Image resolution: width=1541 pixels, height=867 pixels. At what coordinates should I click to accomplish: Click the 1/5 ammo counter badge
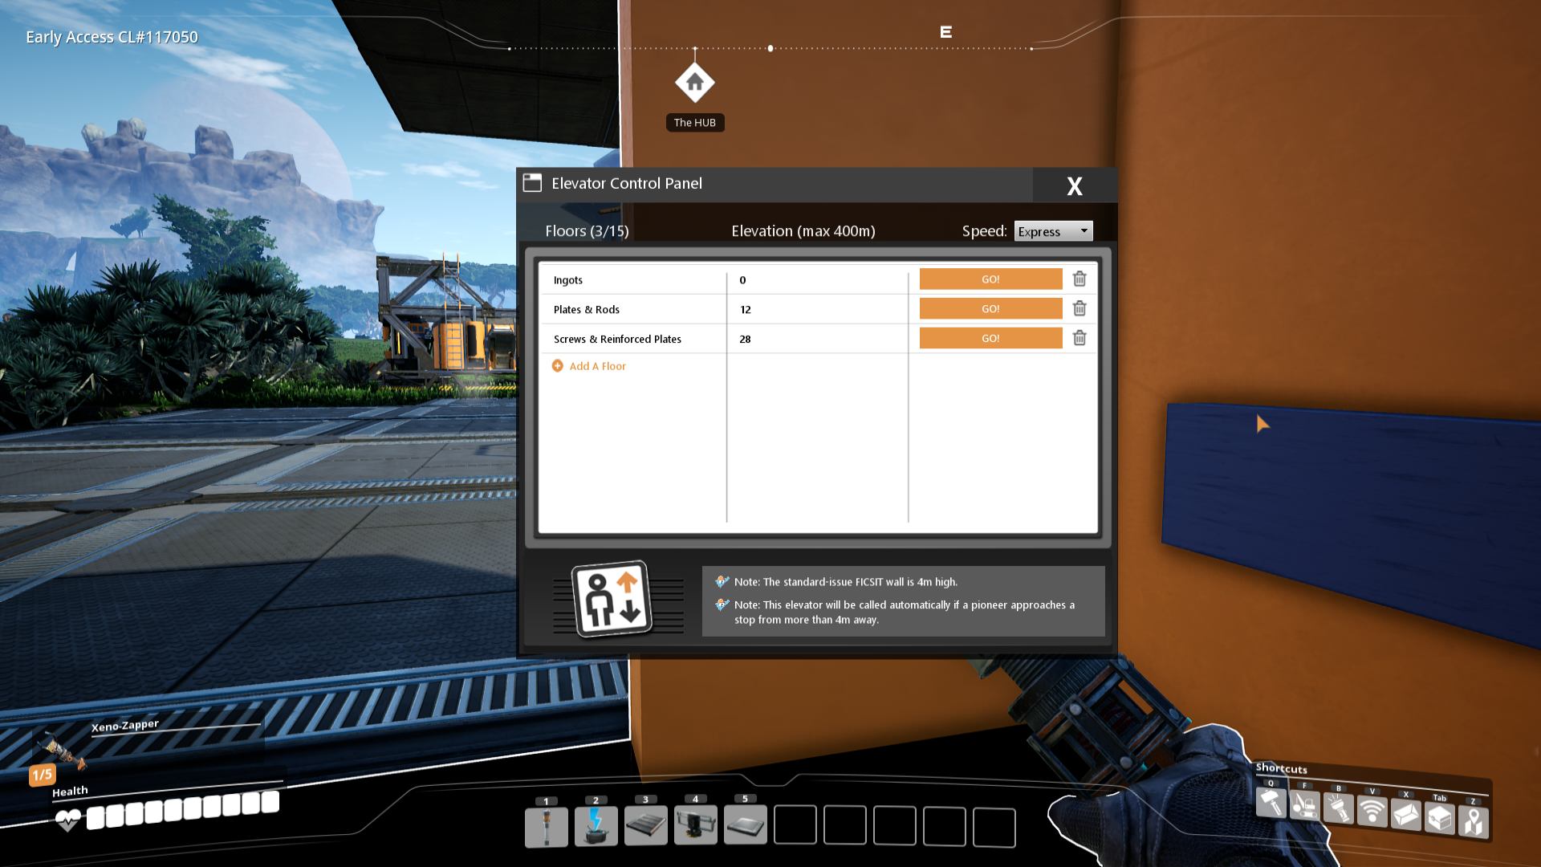43,775
